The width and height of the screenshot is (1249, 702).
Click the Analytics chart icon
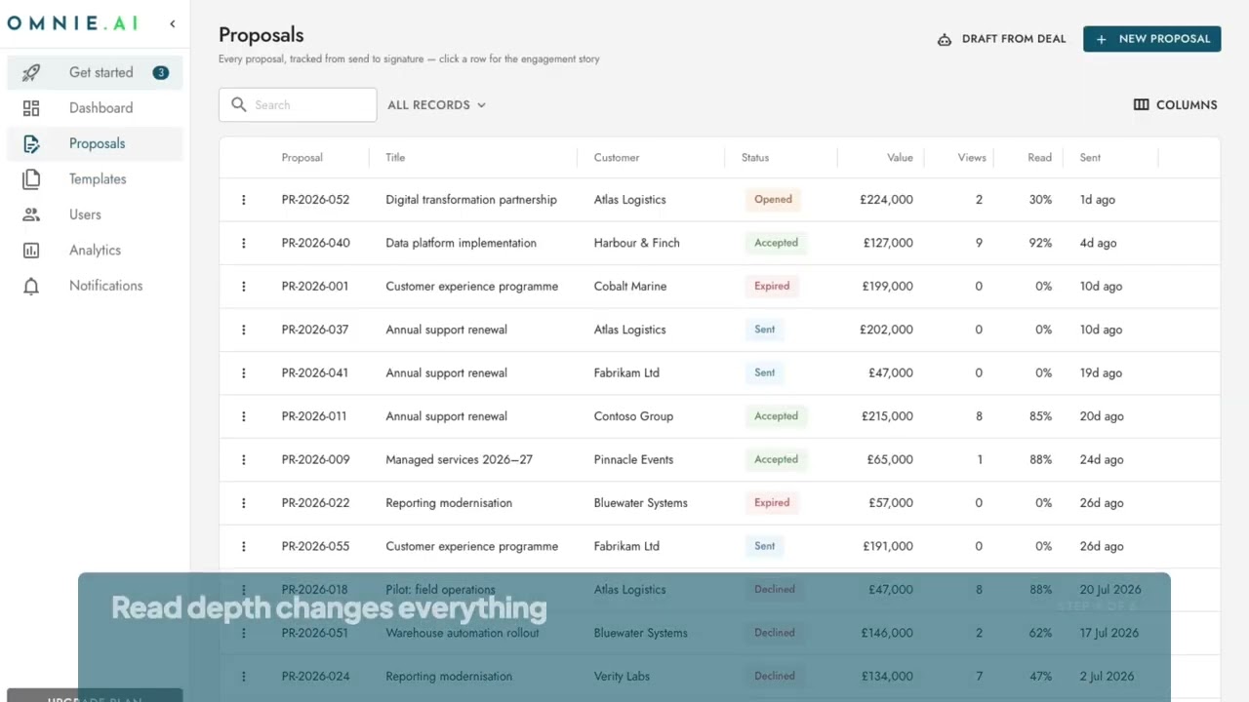31,251
